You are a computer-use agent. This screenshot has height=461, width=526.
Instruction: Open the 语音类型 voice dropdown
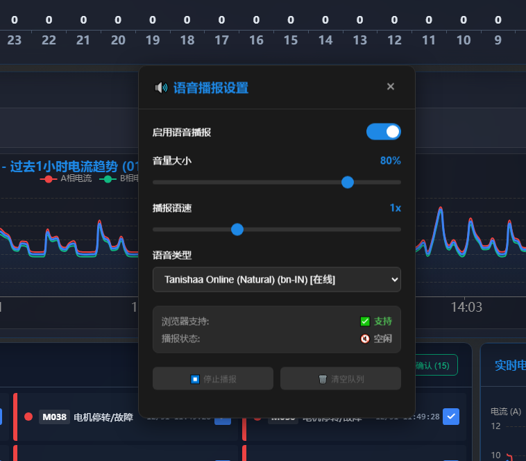(276, 279)
